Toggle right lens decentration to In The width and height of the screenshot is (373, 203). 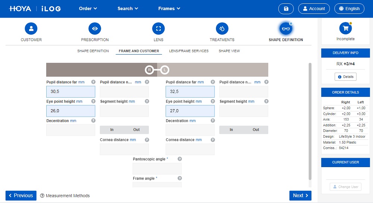[x=112, y=130]
